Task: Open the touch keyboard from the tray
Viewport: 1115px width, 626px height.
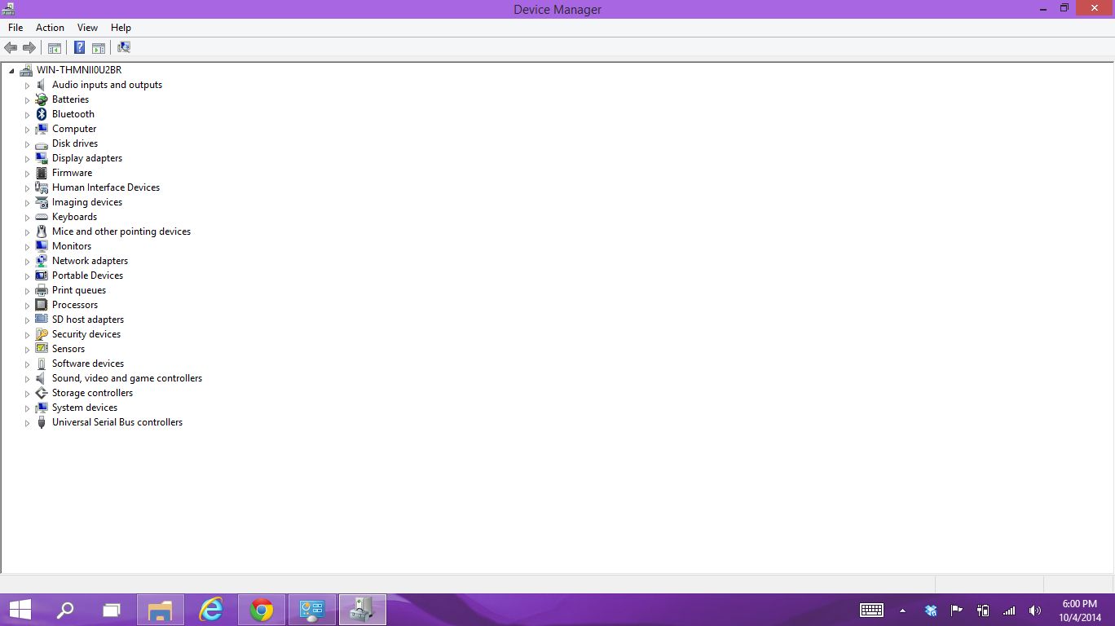Action: (871, 610)
